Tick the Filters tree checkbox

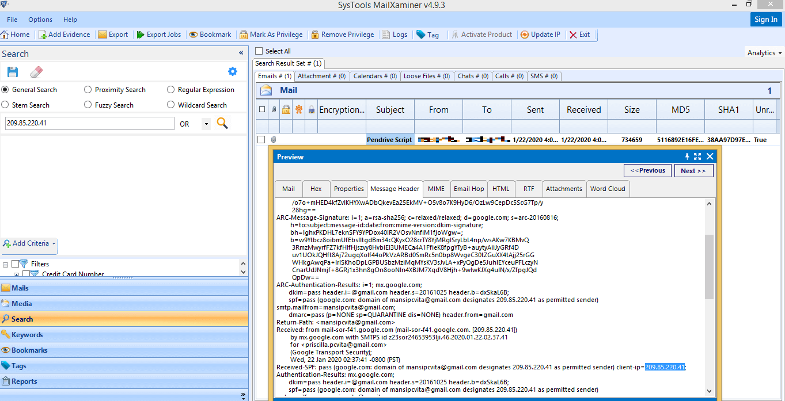tap(16, 264)
